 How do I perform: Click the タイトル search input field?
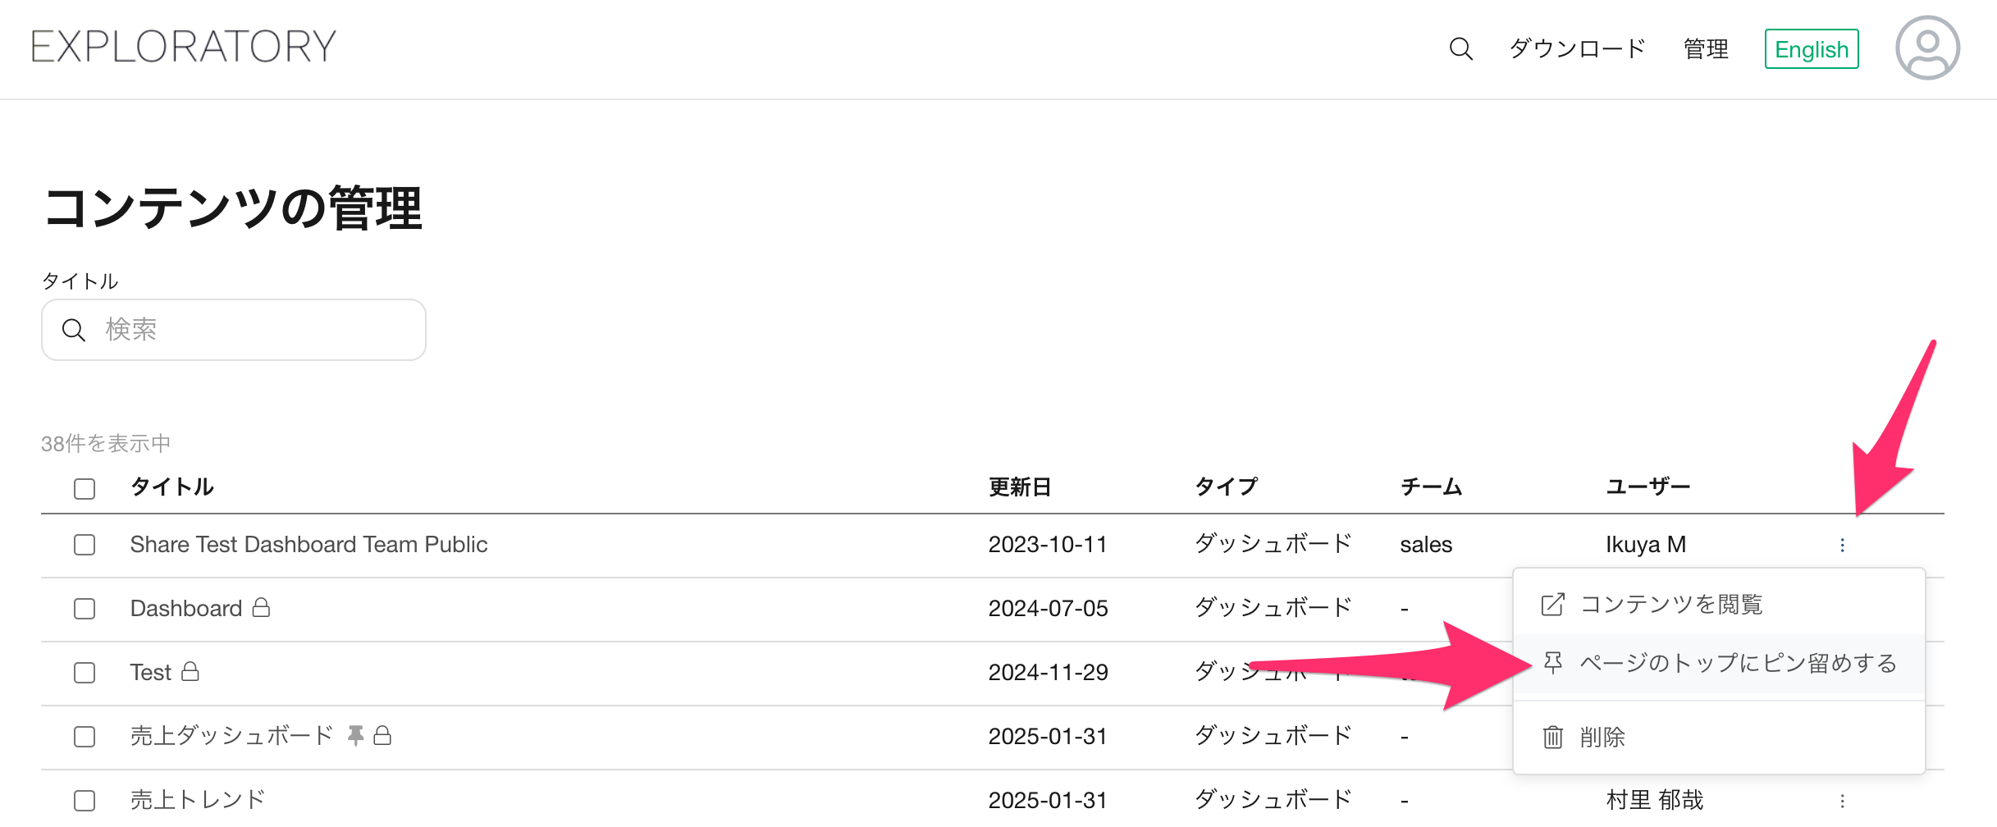(x=234, y=330)
